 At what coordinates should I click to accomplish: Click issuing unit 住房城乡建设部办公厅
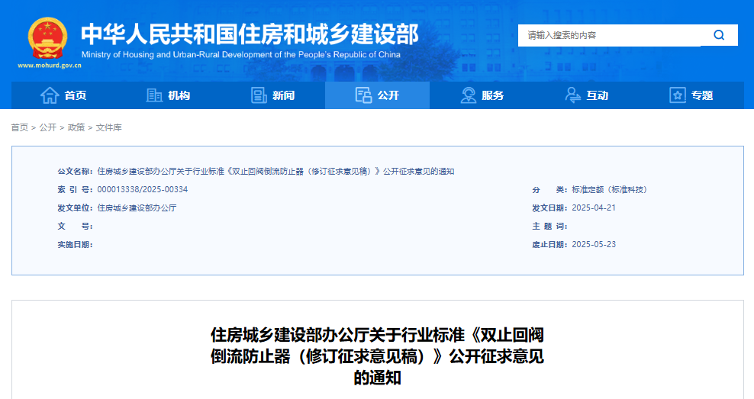pos(137,208)
